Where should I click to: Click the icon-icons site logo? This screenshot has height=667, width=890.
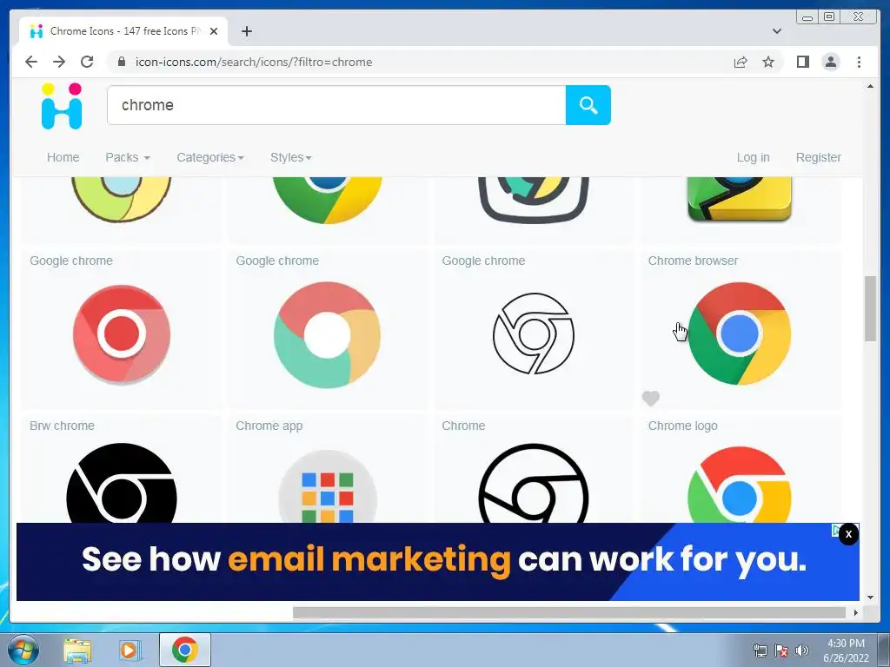[62, 106]
